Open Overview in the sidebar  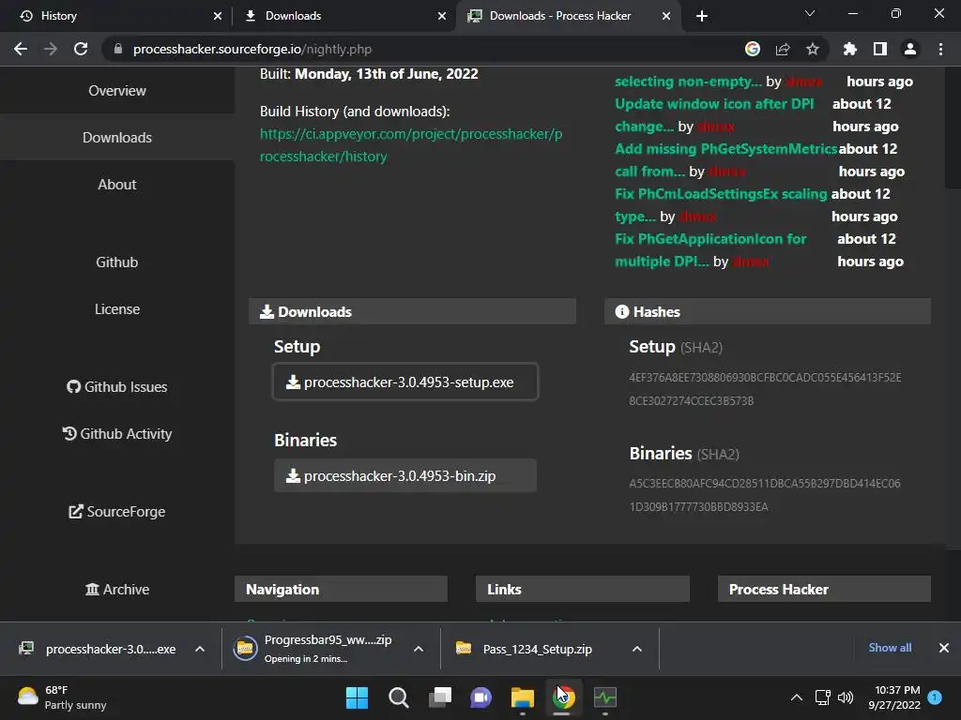click(x=117, y=91)
